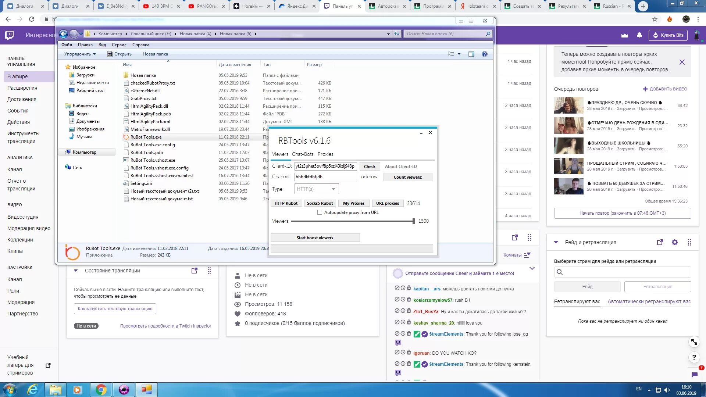Click fullscreen expand arrows icon
This screenshot has height=397, width=706.
coord(694,342)
